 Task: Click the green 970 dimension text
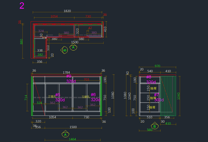coord(157,66)
